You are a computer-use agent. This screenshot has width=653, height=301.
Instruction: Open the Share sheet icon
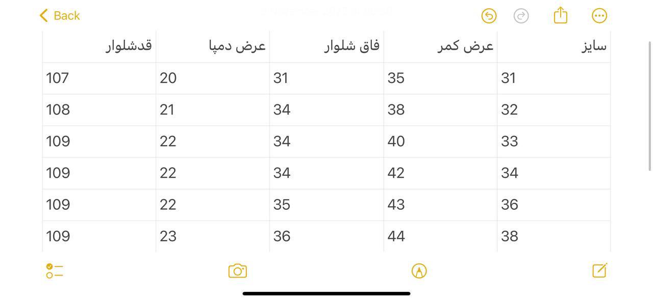pyautogui.click(x=560, y=14)
